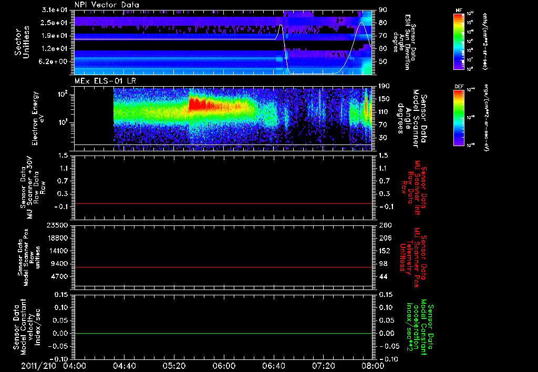
Task: Click the 'ESH Sun Elevation Angle' axis label
Action: (404, 42)
